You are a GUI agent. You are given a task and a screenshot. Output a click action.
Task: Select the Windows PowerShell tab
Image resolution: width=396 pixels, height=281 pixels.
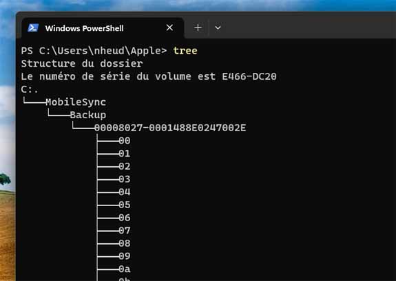tap(103, 28)
